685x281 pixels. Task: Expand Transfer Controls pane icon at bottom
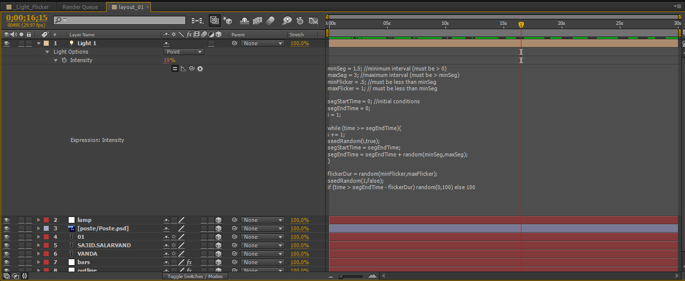[x=15, y=276]
